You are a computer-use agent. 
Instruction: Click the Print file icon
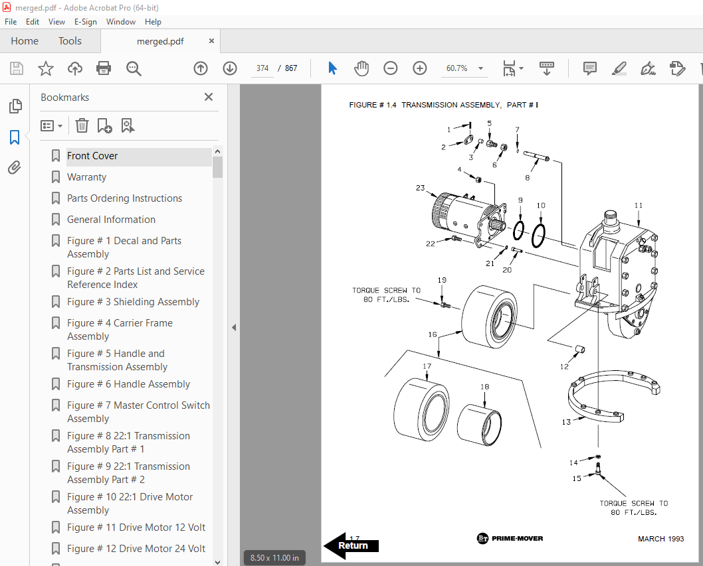pos(104,68)
